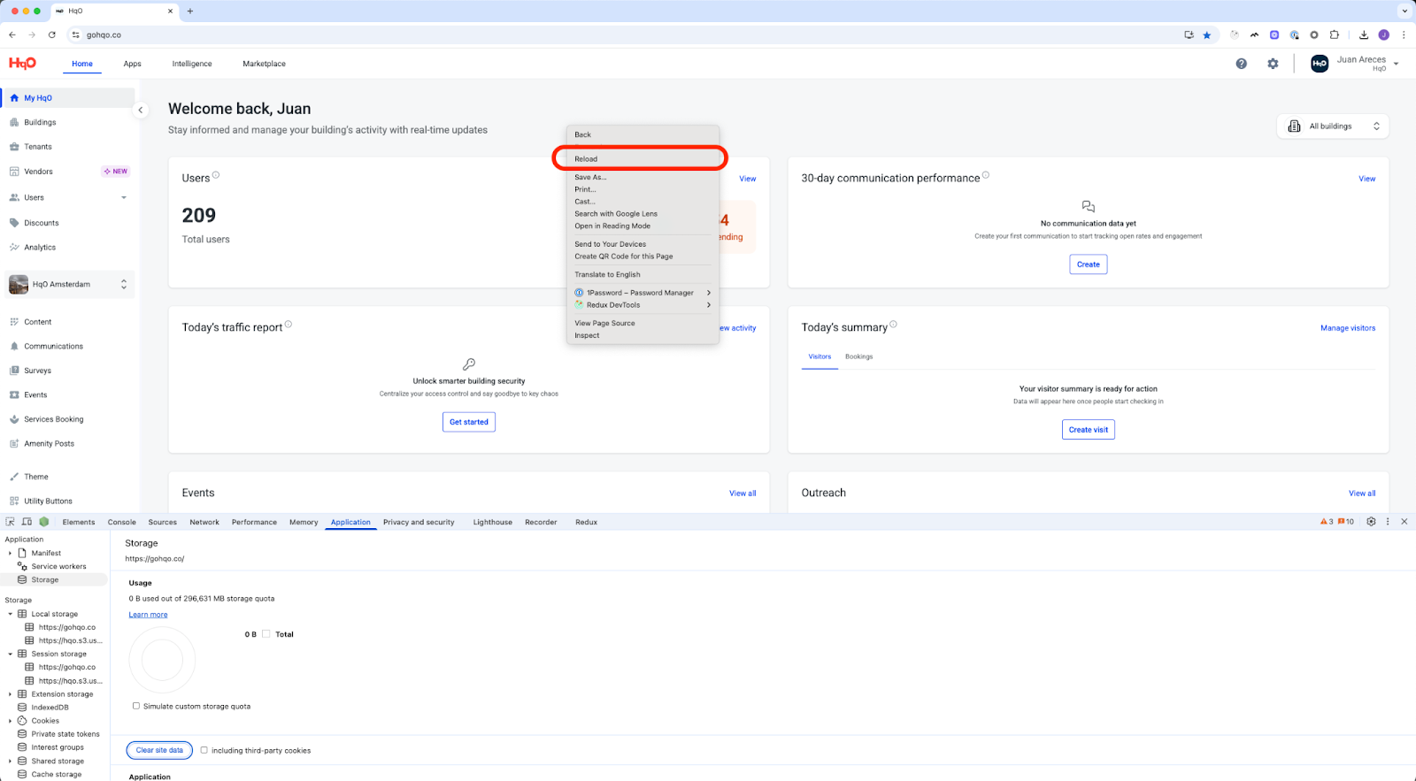Open the All buildings dropdown
The width and height of the screenshot is (1416, 781).
point(1332,126)
